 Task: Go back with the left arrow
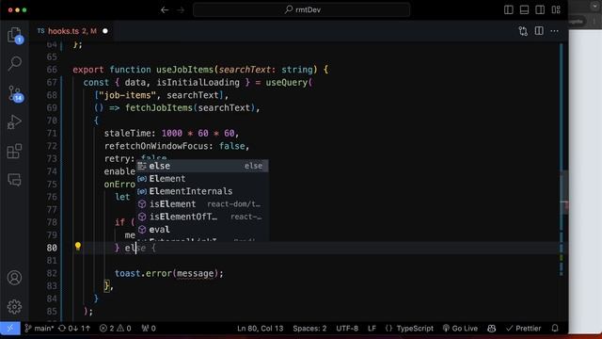(165, 10)
